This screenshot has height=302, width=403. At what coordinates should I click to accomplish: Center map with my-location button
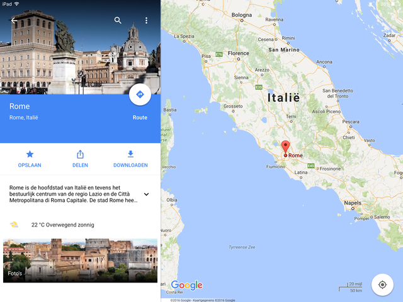tap(382, 285)
